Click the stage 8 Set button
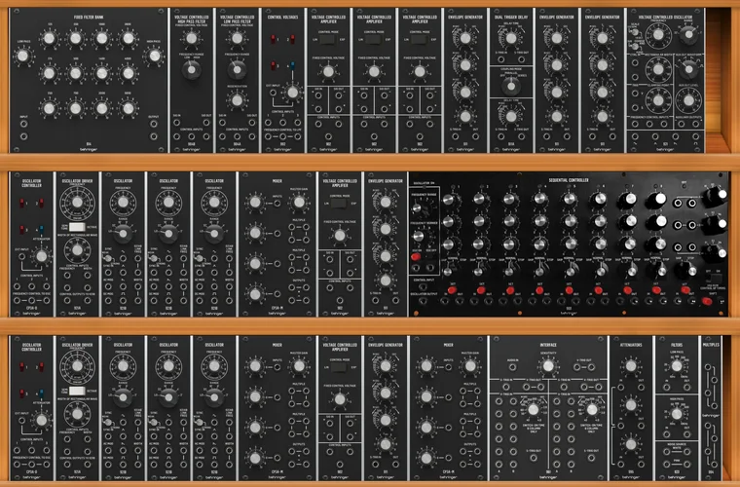This screenshot has width=740, height=487. point(656,290)
